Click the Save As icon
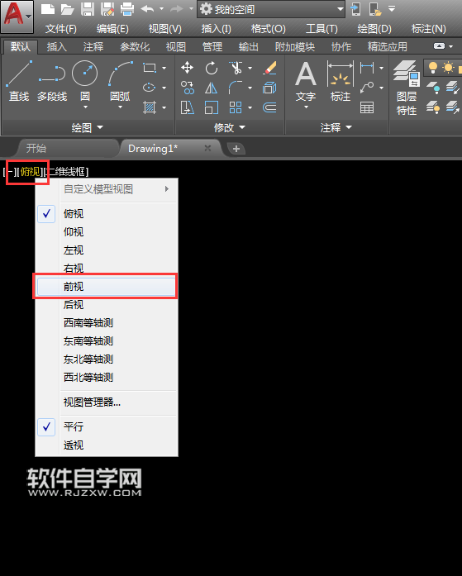Image resolution: width=462 pixels, height=576 pixels. pyautogui.click(x=107, y=9)
